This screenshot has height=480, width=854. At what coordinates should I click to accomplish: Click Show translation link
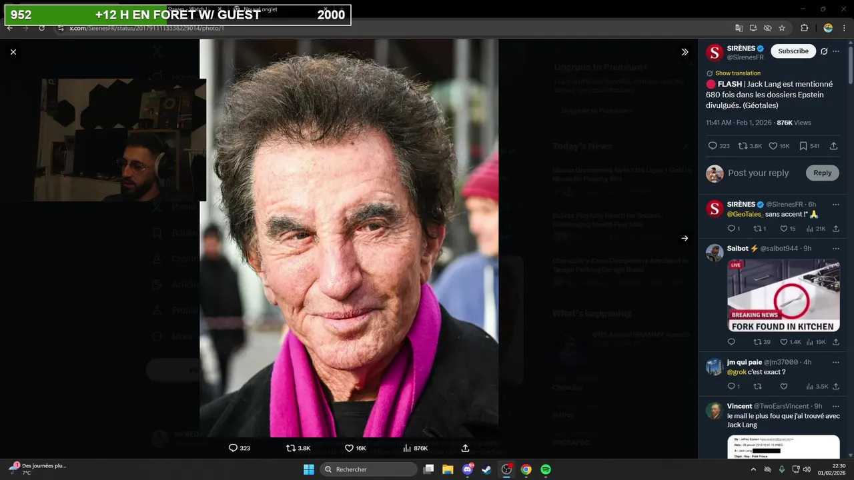pyautogui.click(x=737, y=73)
